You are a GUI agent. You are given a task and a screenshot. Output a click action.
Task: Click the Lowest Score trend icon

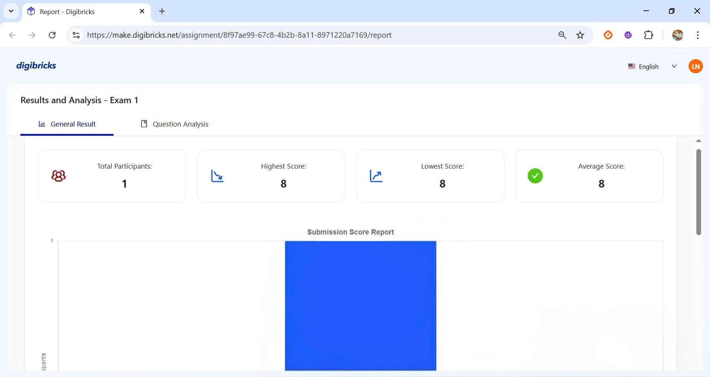click(x=376, y=176)
